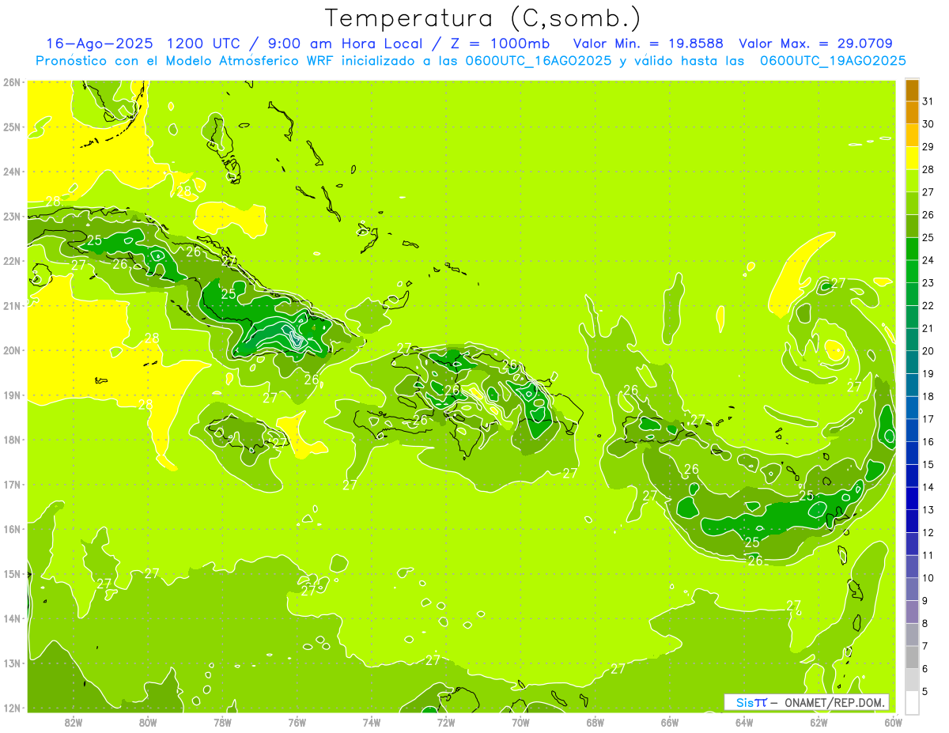Click the '18N' latitude axis label
The width and height of the screenshot is (949, 733).
(12, 439)
